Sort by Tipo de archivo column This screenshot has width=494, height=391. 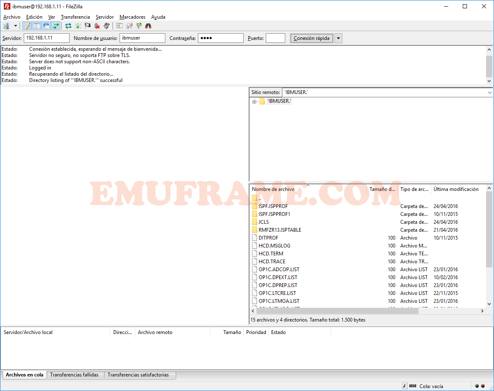point(414,189)
